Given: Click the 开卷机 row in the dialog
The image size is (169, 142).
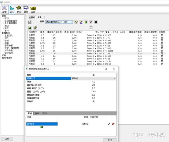Looking at the screenshot, I should (x=71, y=101).
